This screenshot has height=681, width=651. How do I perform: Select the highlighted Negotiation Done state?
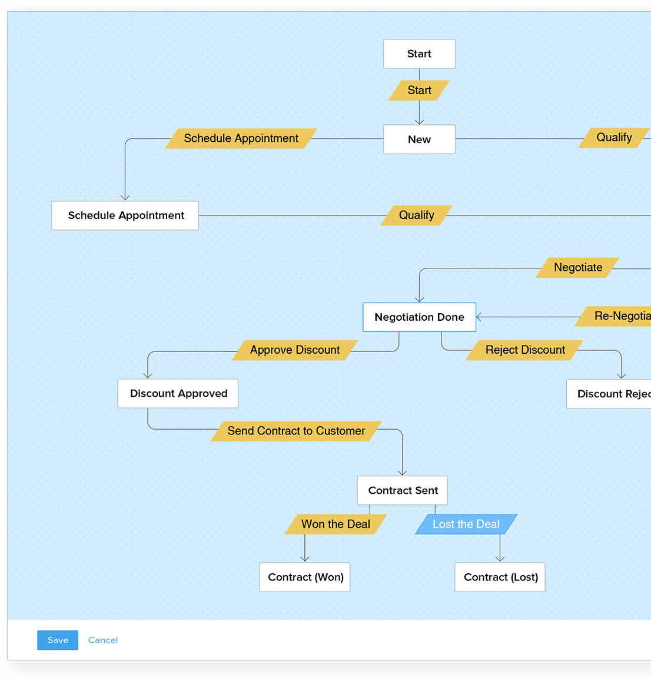419,317
